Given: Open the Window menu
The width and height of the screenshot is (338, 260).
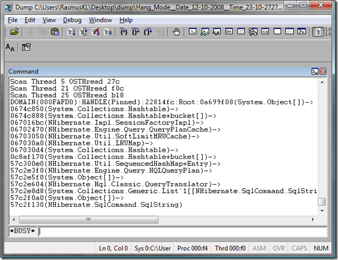Looking at the screenshot, I should (100, 20).
